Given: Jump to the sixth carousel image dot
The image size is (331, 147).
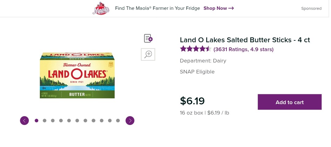Looking at the screenshot, I should 77,121.
